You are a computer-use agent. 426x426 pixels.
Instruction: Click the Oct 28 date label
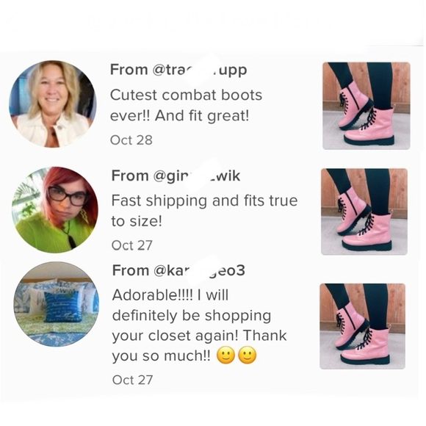[131, 140]
